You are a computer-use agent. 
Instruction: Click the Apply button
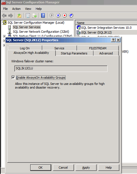86,167
